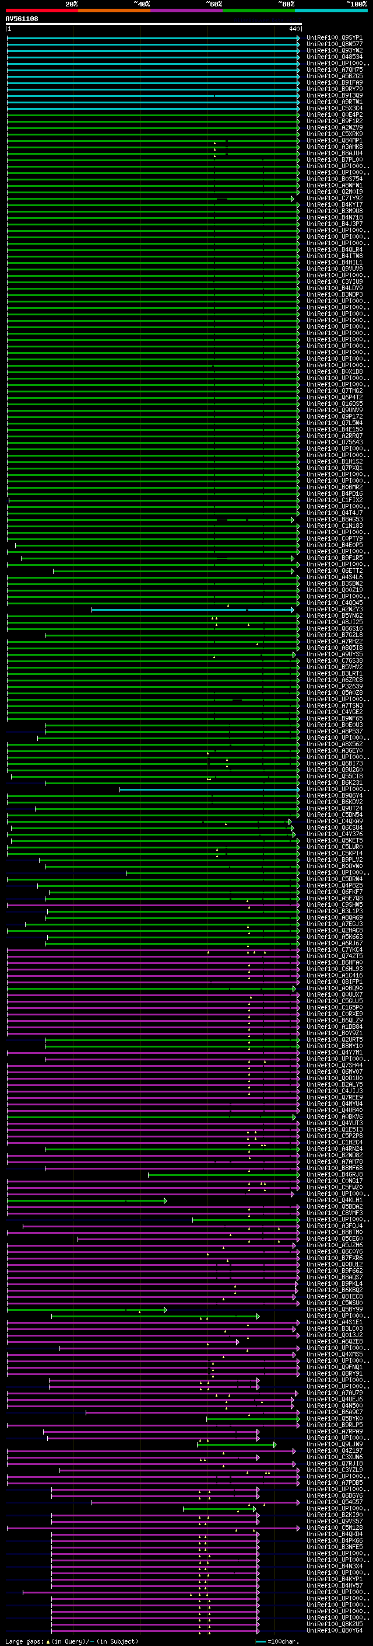This screenshot has width=373, height=1646.
Task: Select hit label UniRef100_C0PTY9
Action: 335,538
